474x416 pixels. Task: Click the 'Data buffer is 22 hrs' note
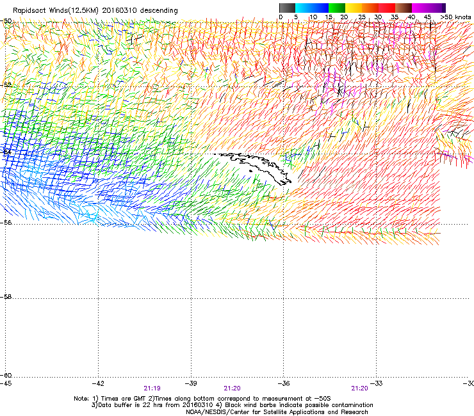[x=232, y=405]
